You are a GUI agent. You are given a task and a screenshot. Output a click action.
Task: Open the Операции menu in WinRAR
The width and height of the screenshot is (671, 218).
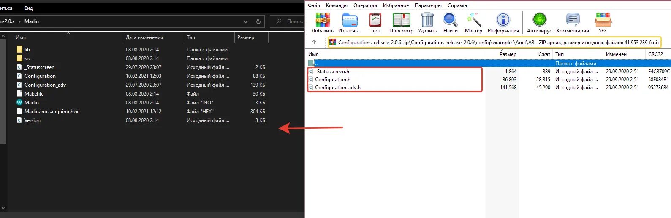[365, 5]
